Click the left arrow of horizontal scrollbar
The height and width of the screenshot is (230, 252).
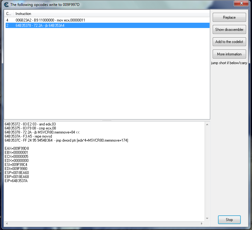[7, 223]
